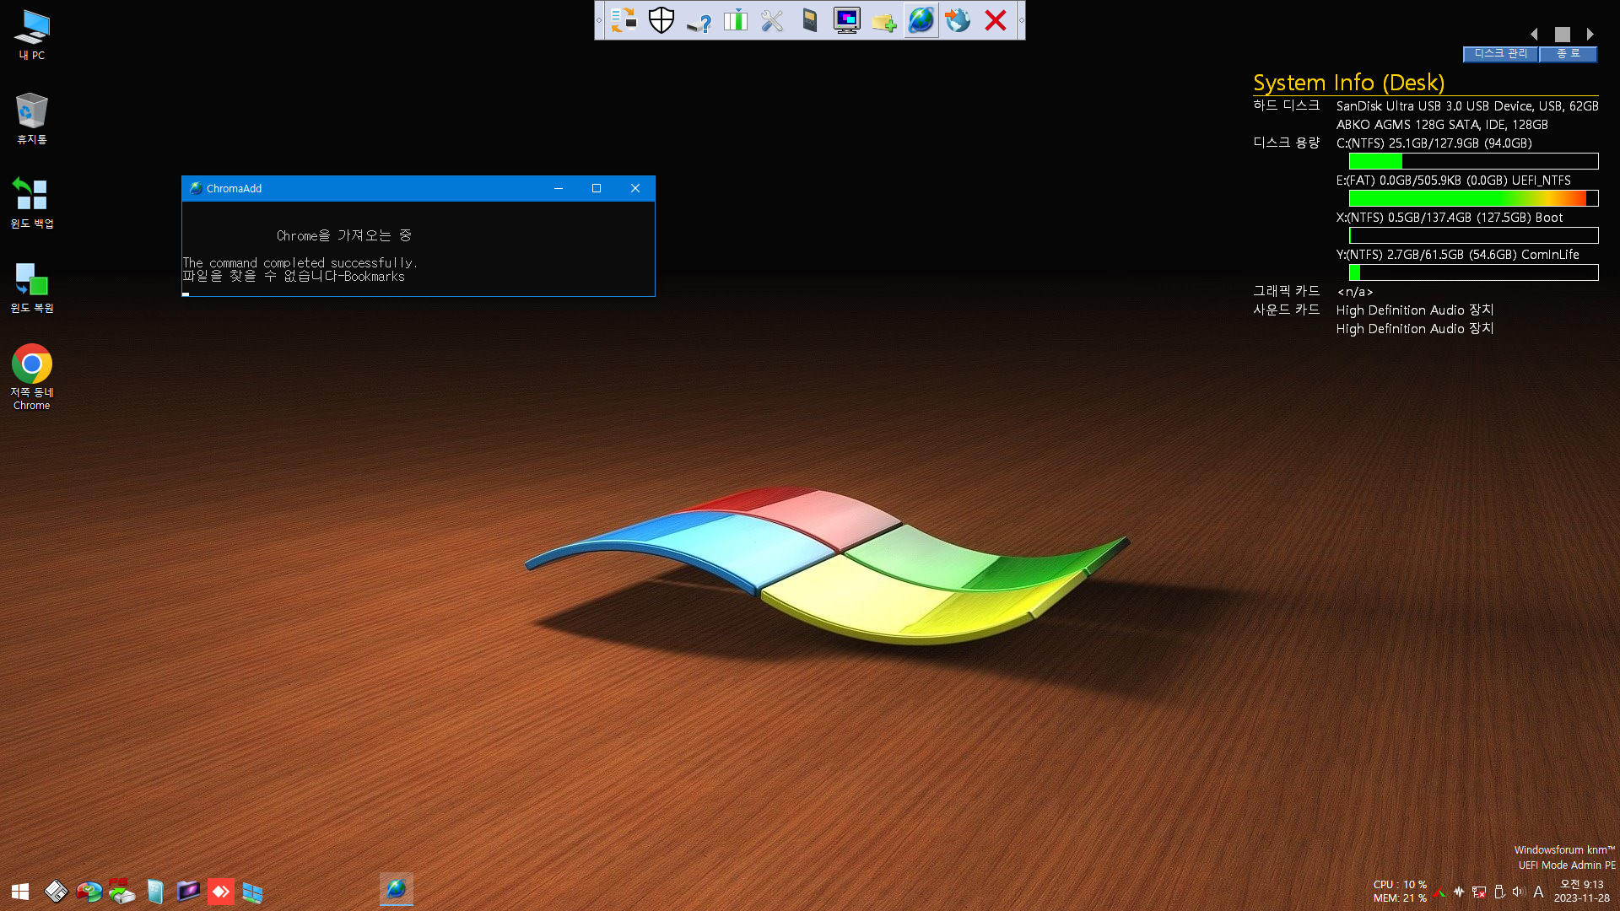Open the 저쪽 동네 Chrome shortcut
The image size is (1620, 911).
pos(32,377)
